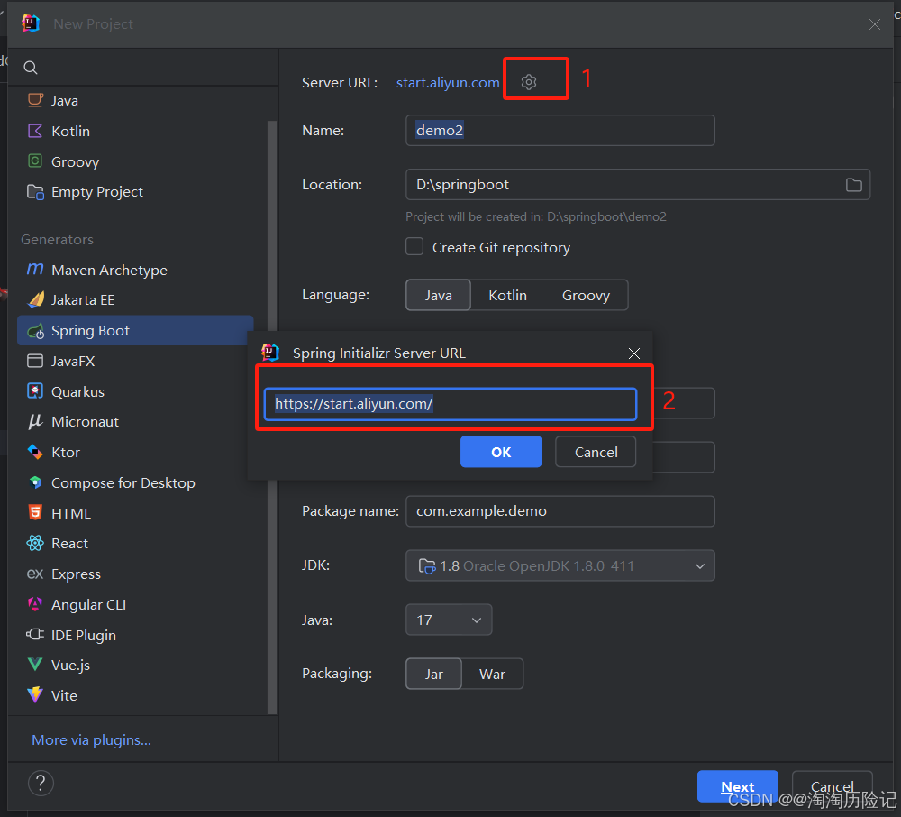Image resolution: width=901 pixels, height=817 pixels.
Task: Choose the JavaFX generator icon
Action: 35,361
